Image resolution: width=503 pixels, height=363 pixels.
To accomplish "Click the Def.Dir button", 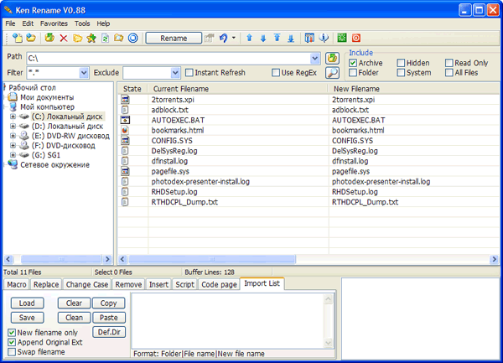I will (109, 332).
